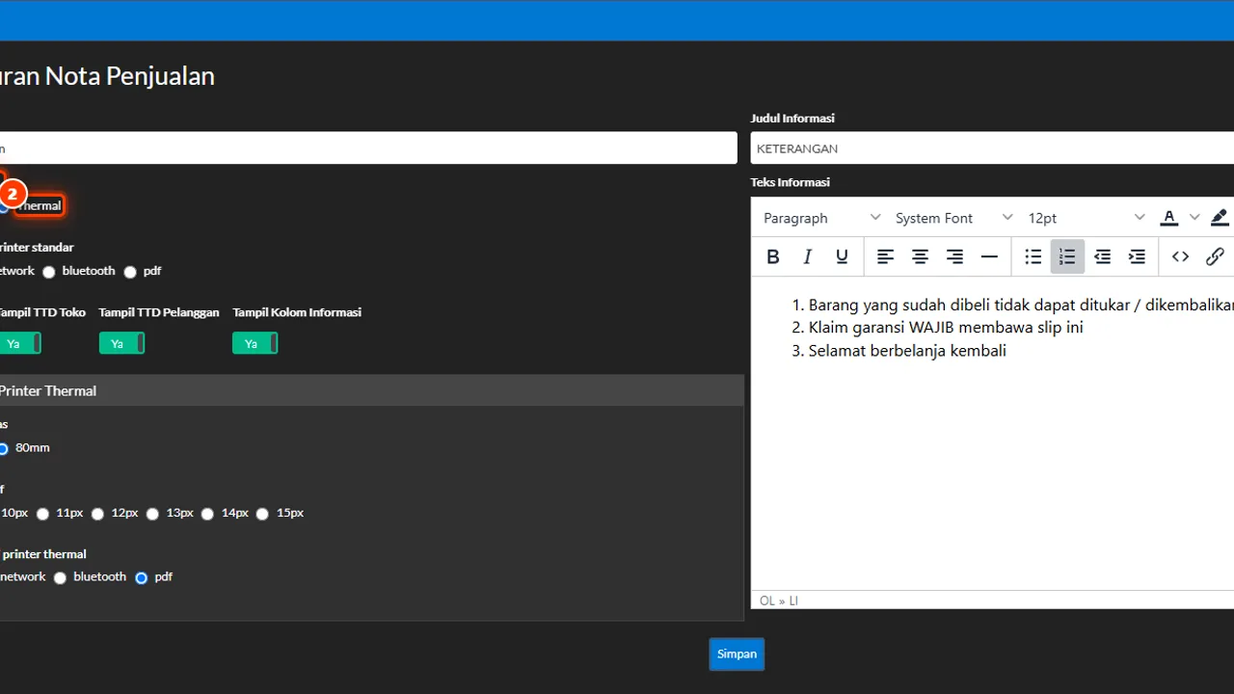
Task: Toggle the Tampil TTD Pelanggan switch
Action: click(x=121, y=343)
